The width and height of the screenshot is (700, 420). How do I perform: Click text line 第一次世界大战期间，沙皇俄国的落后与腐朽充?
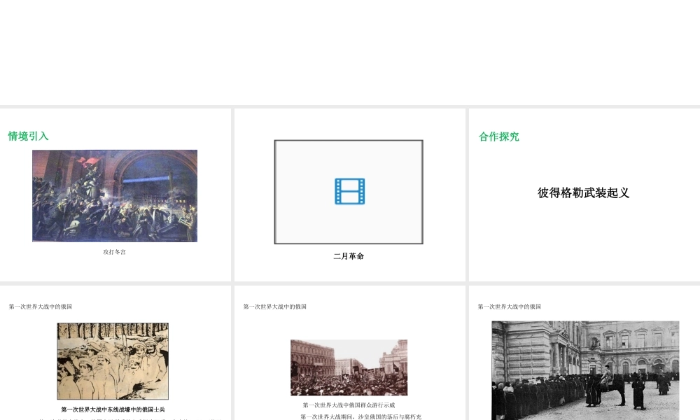pyautogui.click(x=360, y=417)
